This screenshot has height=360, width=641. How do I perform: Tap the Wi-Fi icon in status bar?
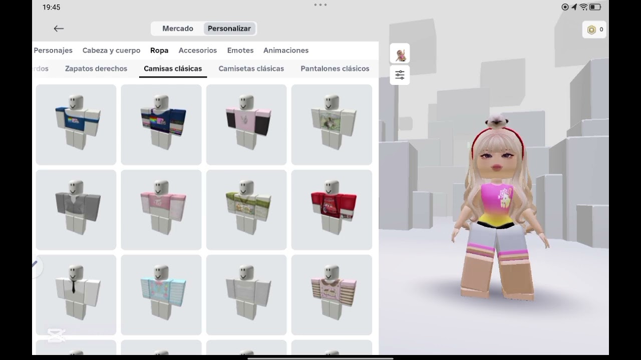583,7
